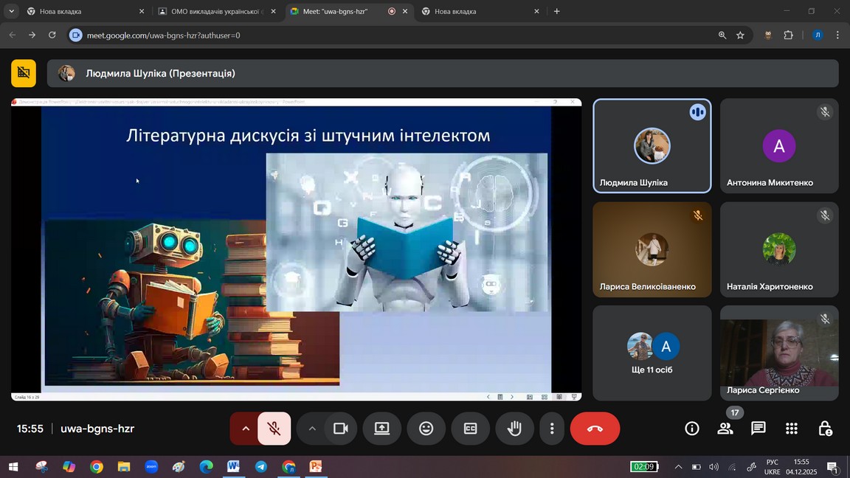This screenshot has height=478, width=850.
Task: Open the chat panel icon
Action: tap(758, 429)
